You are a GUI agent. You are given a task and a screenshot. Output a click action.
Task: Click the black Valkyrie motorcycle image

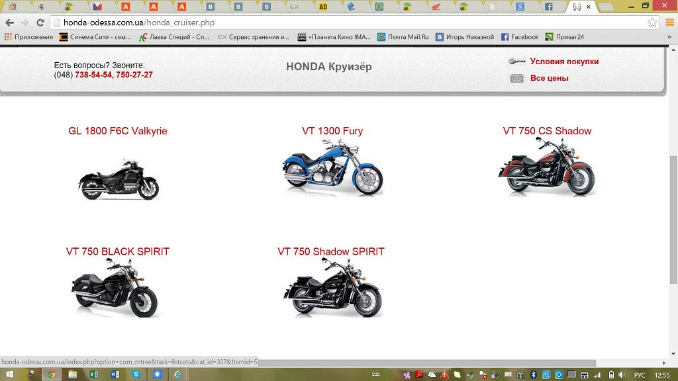[119, 179]
